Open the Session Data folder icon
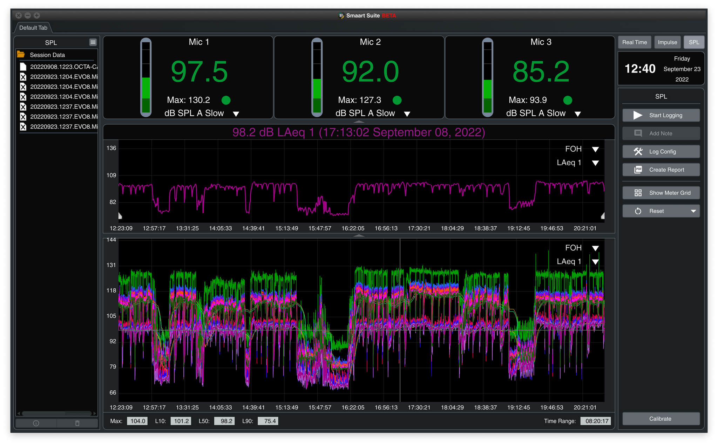This screenshot has height=445, width=718. [21, 55]
